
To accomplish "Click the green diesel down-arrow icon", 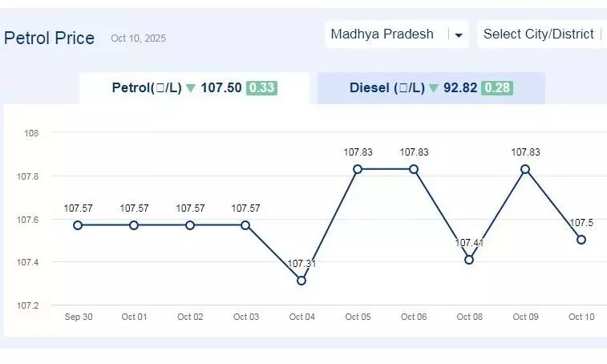I will [x=433, y=88].
